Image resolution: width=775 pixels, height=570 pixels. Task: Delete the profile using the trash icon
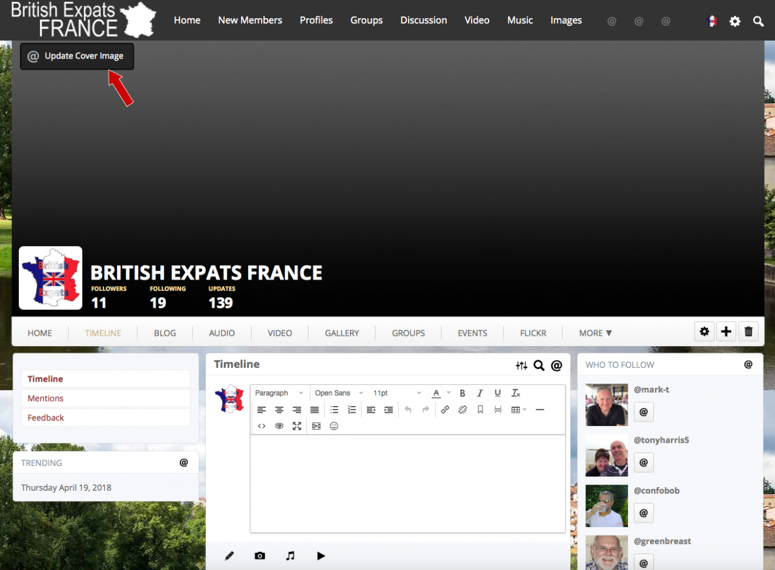tap(748, 332)
